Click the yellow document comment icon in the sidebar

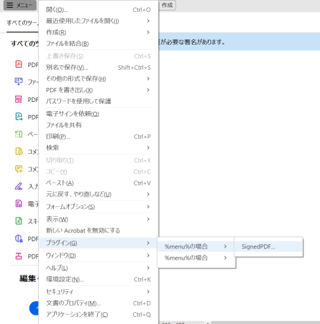(19, 151)
